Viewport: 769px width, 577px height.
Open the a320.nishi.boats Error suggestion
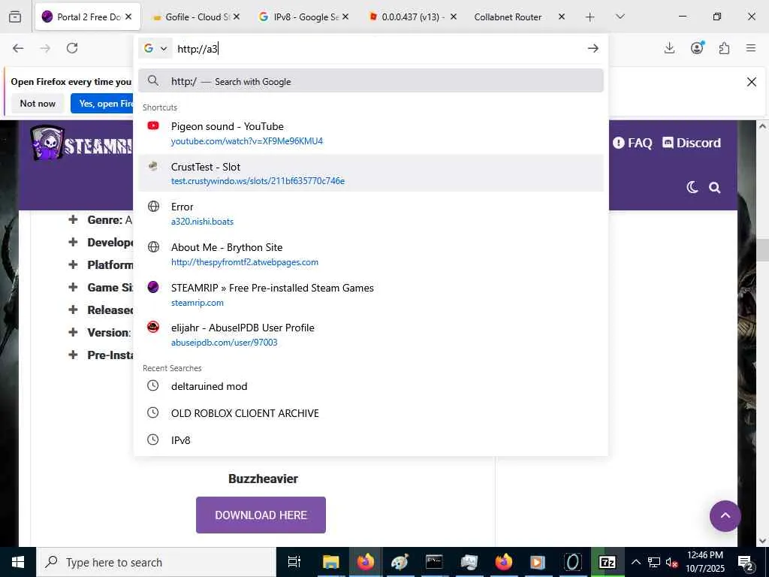point(371,214)
